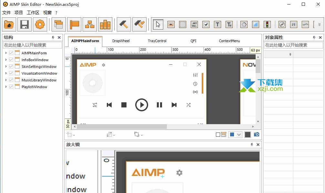The width and height of the screenshot is (325, 193).
Task: Click the structure panel search field
Action: (x=32, y=45)
